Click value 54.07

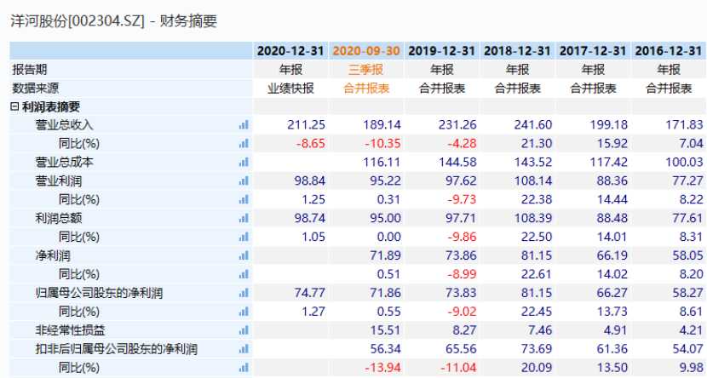[x=688, y=349]
